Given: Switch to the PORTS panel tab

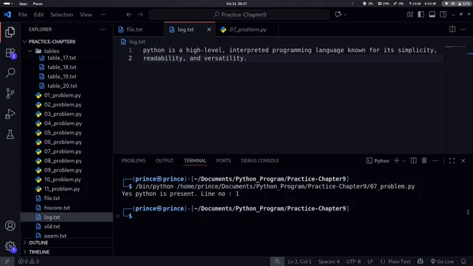Looking at the screenshot, I should 223,160.
